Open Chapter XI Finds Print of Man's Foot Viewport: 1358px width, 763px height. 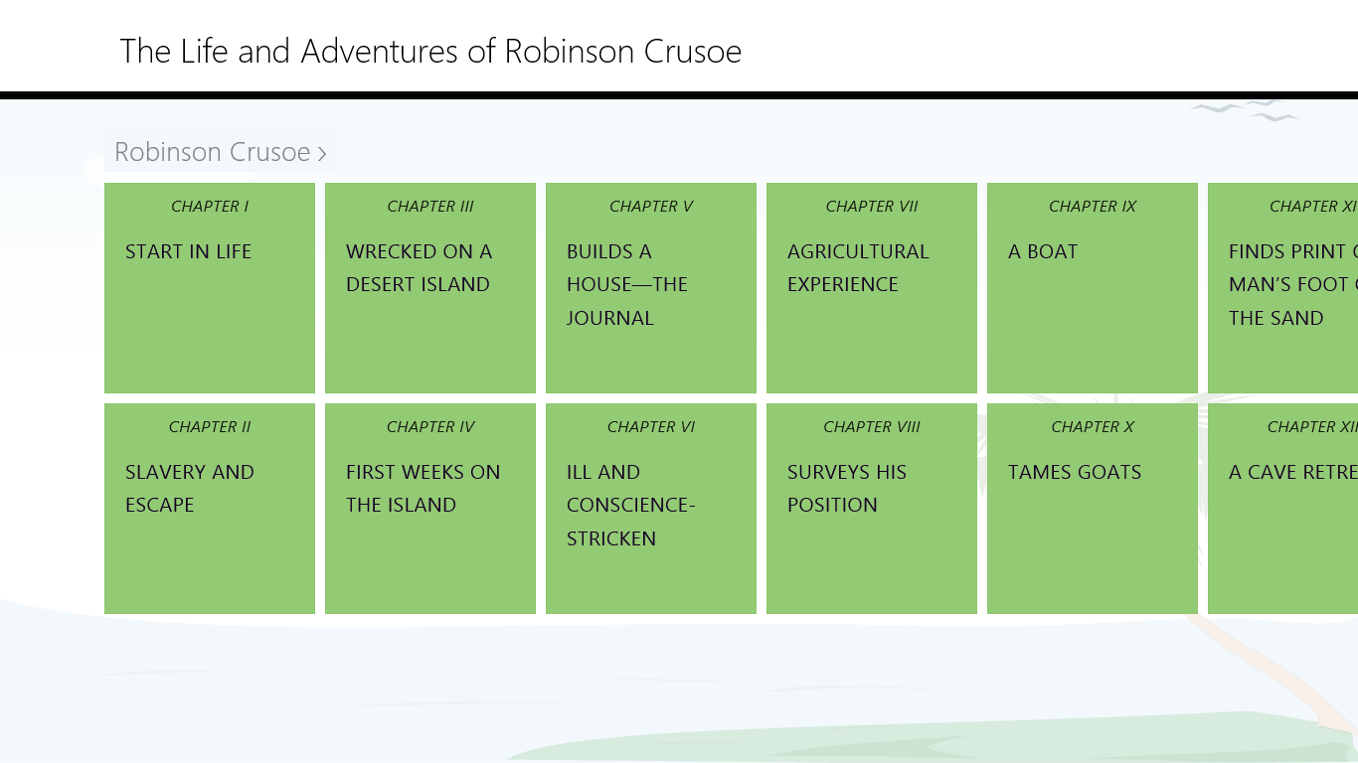pyautogui.click(x=1283, y=288)
